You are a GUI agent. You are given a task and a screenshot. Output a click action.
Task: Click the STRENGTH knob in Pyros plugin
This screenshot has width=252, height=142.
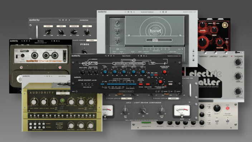[x=74, y=32]
